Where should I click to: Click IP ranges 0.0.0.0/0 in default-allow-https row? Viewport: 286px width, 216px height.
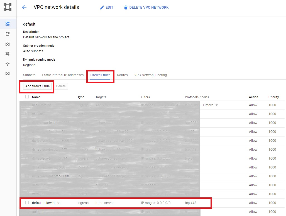[x=156, y=203]
